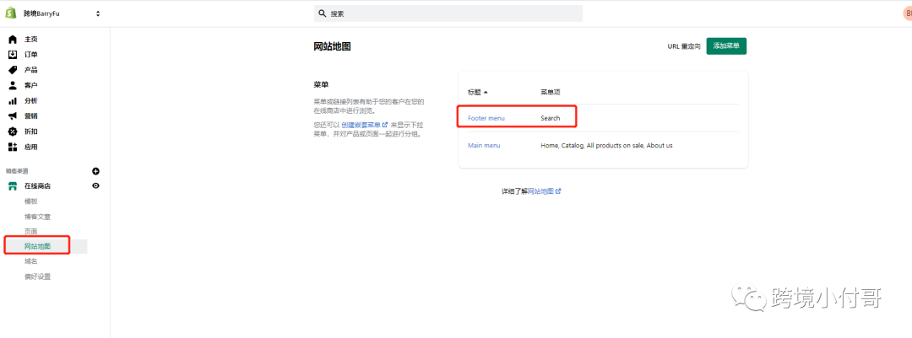This screenshot has width=912, height=338.
Task: Click the 菜单项 column header
Action: [x=551, y=93]
